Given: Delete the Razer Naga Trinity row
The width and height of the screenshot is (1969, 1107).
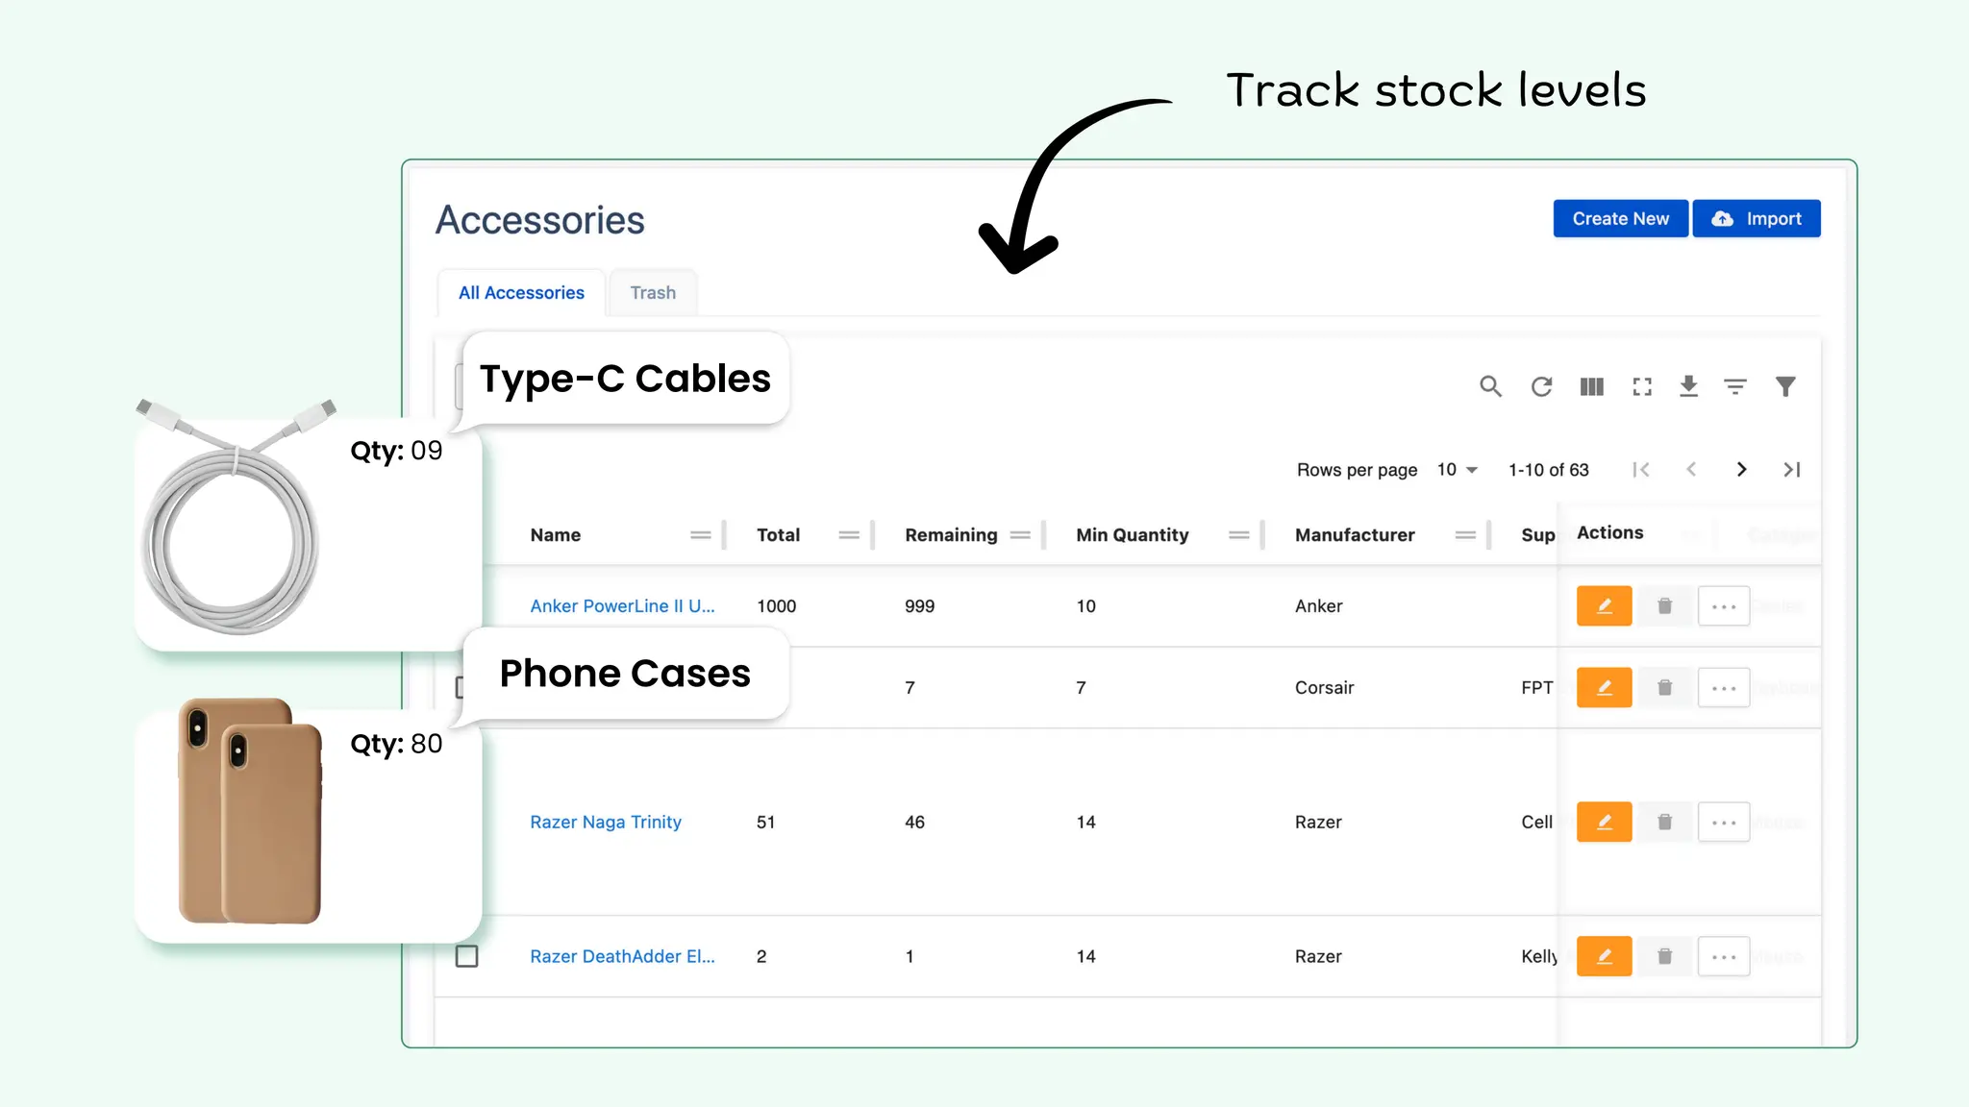Looking at the screenshot, I should point(1664,823).
